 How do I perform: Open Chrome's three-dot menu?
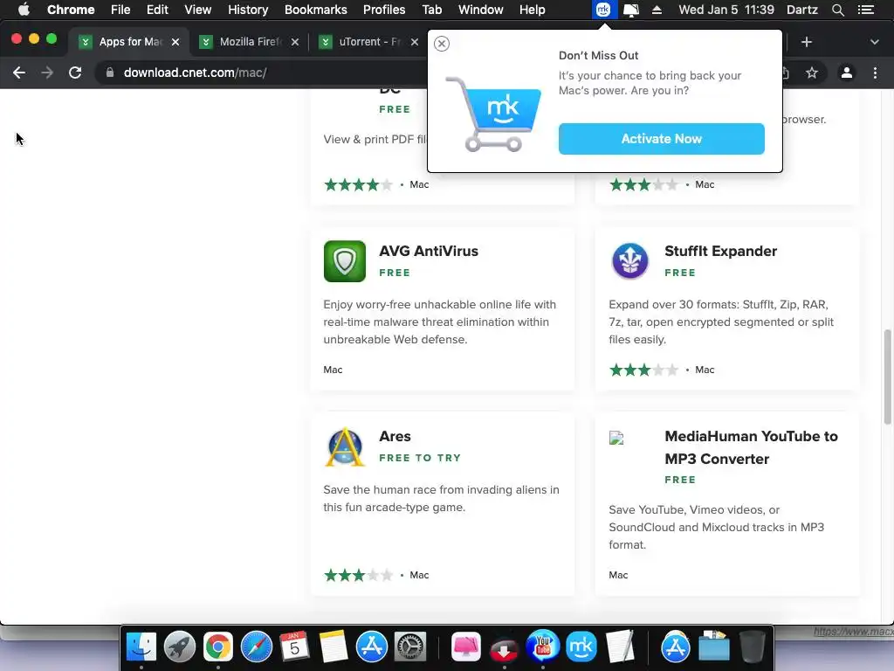[x=875, y=73]
